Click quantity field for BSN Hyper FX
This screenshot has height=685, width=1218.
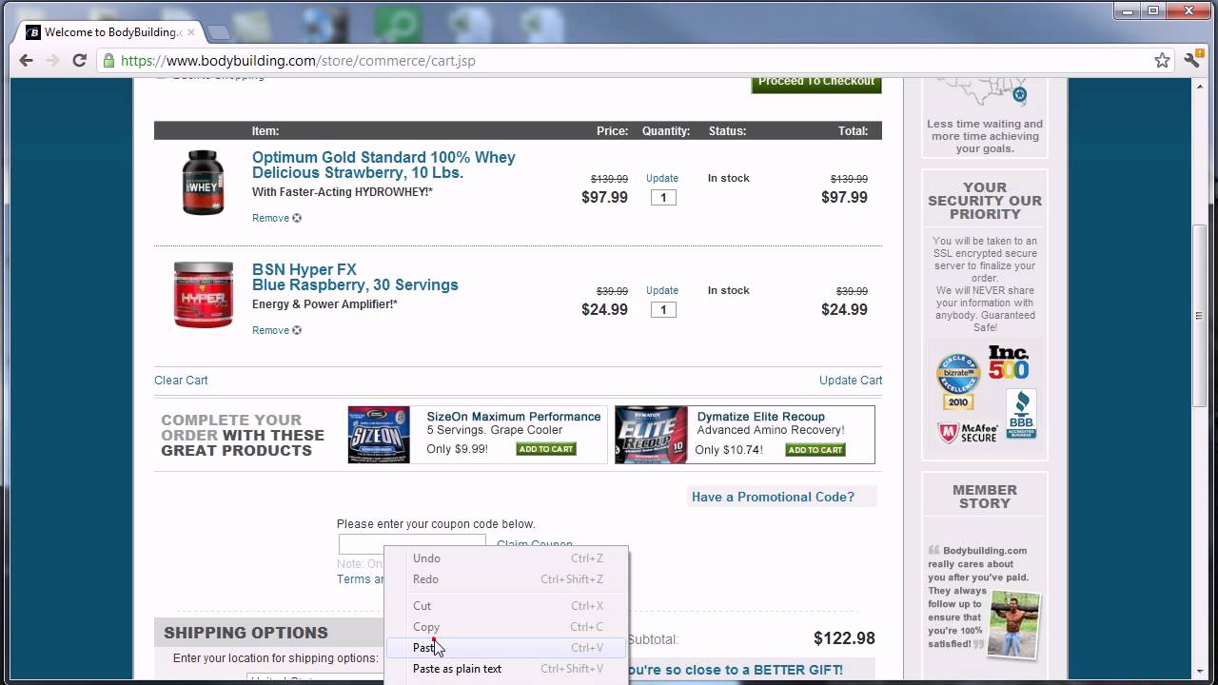click(x=663, y=310)
